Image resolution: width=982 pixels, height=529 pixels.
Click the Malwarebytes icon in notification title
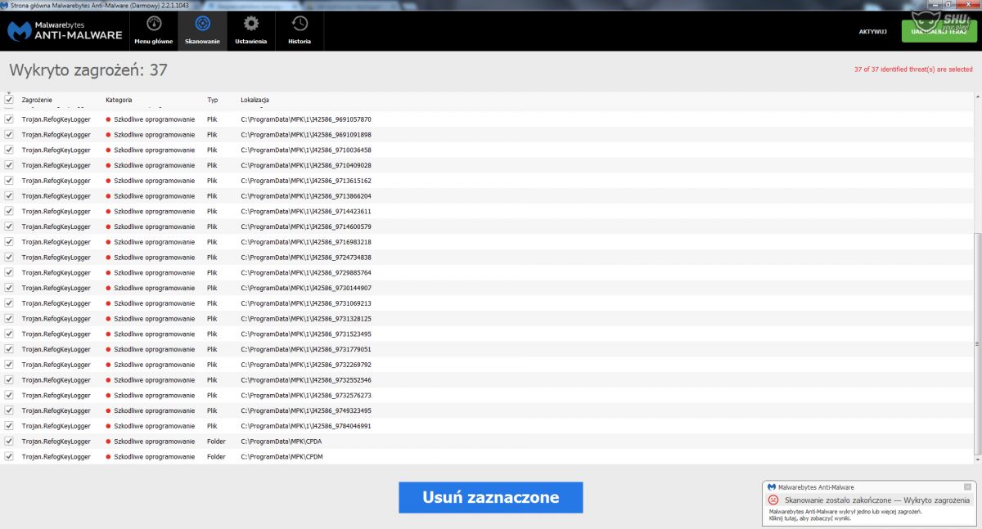pyautogui.click(x=772, y=486)
